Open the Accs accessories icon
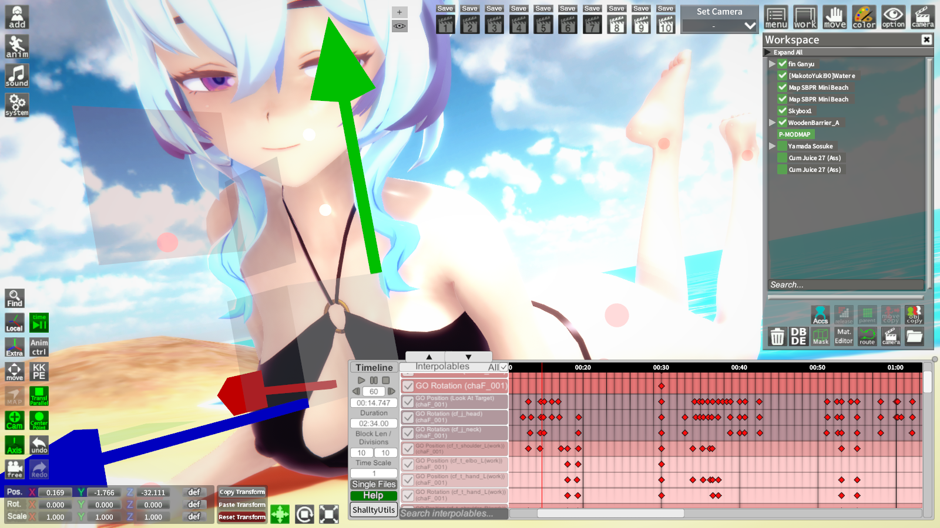Image resolution: width=940 pixels, height=528 pixels. pyautogui.click(x=821, y=315)
